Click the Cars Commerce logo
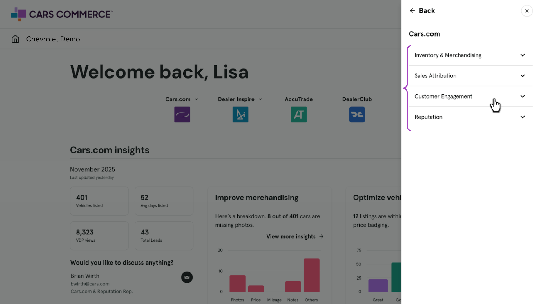 (62, 14)
